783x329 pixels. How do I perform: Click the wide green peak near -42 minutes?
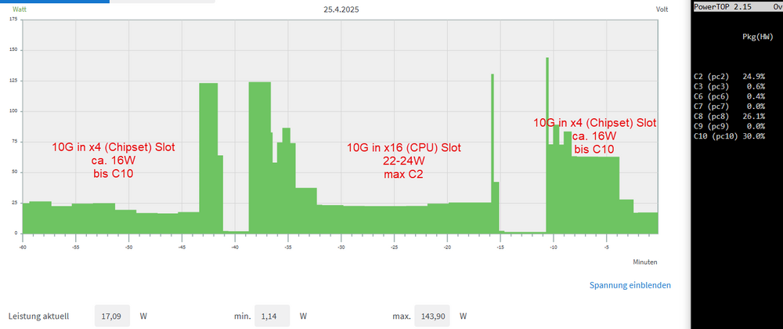coord(208,157)
